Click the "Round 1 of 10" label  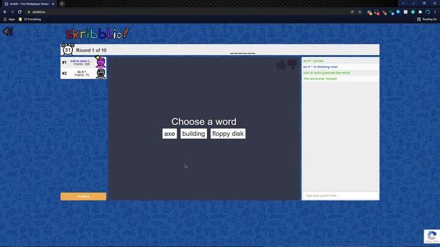click(x=91, y=50)
